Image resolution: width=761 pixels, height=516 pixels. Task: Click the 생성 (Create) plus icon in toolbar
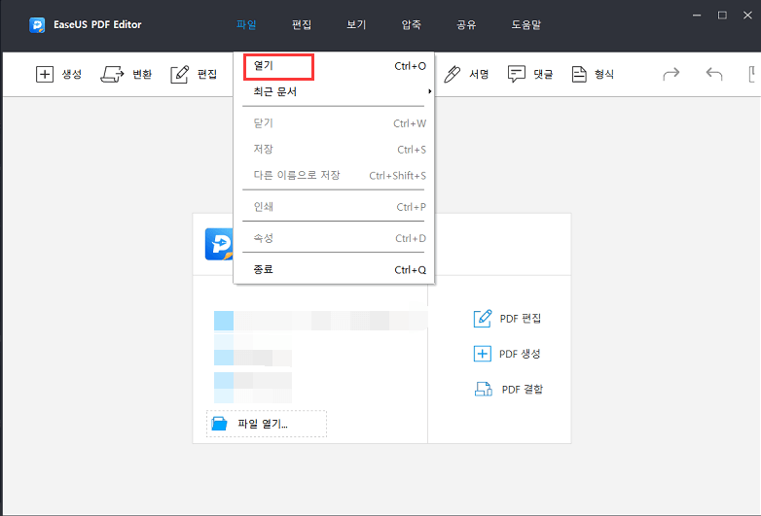tap(45, 74)
